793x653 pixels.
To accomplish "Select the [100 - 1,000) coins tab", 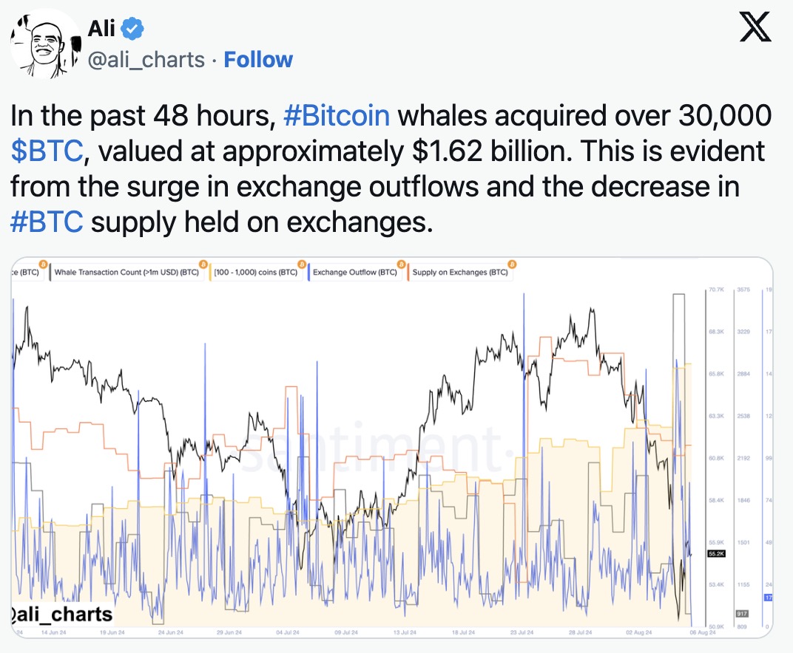I will 255,273.
